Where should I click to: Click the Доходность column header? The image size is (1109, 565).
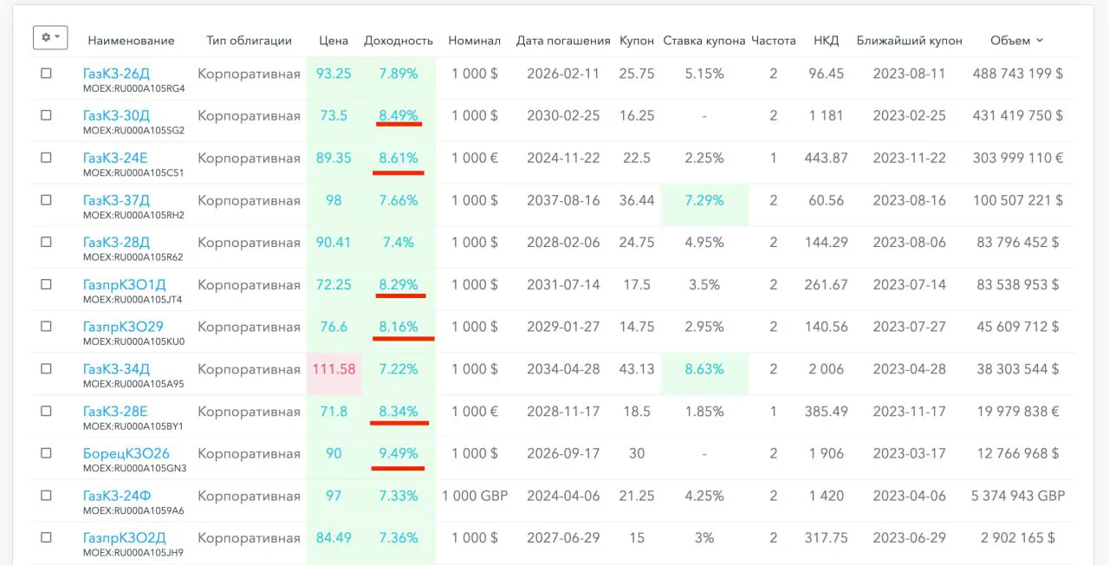(399, 41)
